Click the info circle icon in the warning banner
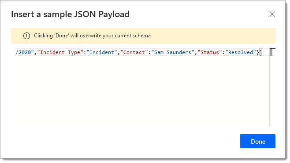Screen dimensions: 290x163 coord(26,36)
